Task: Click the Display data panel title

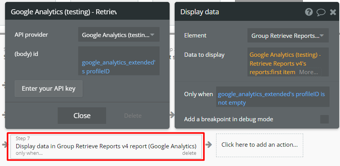Action: click(x=199, y=12)
